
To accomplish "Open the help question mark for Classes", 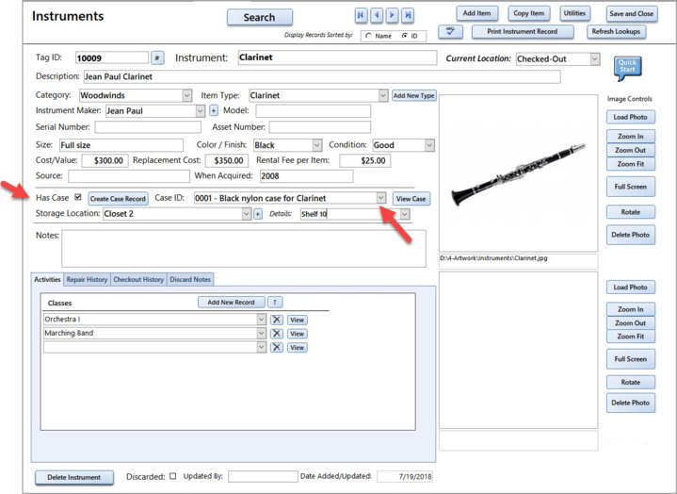I will click(x=275, y=303).
